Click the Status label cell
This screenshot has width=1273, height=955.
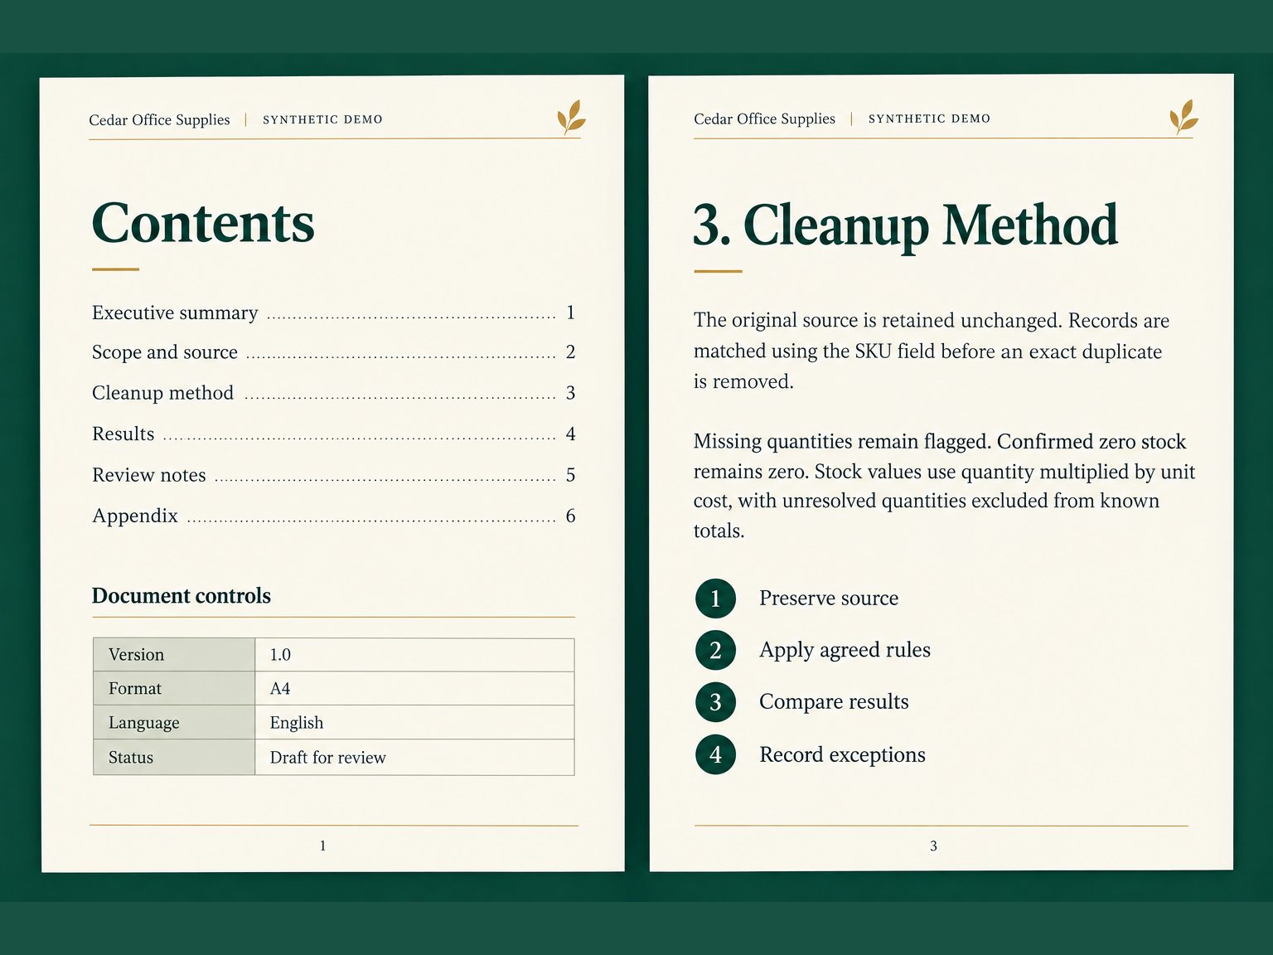174,758
